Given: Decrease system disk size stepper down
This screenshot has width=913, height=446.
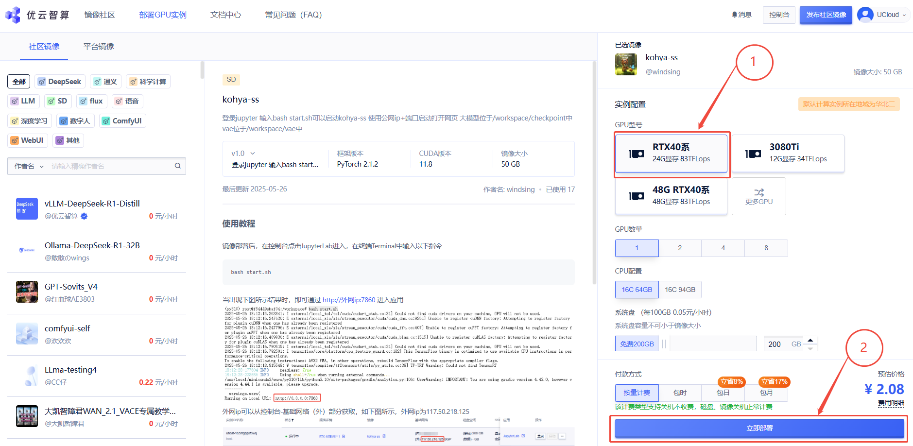Looking at the screenshot, I should click(x=810, y=348).
